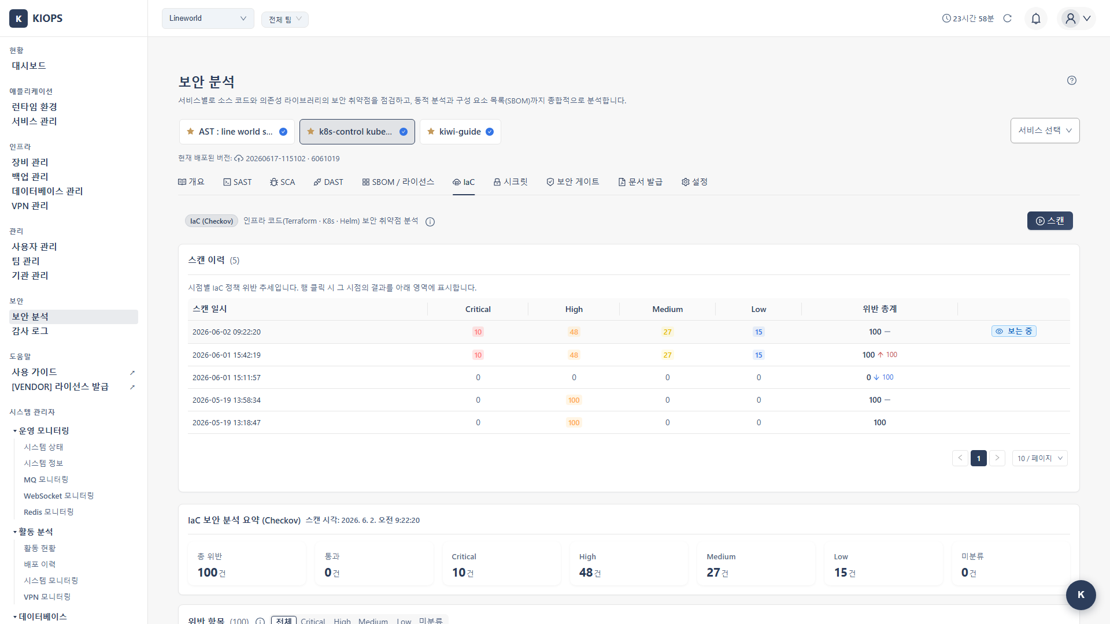
Task: Click the info icon beside 위반 항목
Action: (260, 621)
